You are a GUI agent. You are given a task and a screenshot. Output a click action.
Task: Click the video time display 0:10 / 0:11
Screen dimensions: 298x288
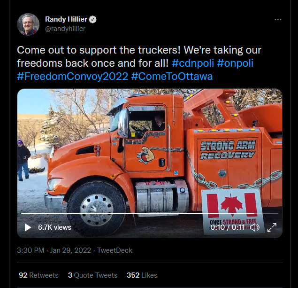(x=227, y=227)
